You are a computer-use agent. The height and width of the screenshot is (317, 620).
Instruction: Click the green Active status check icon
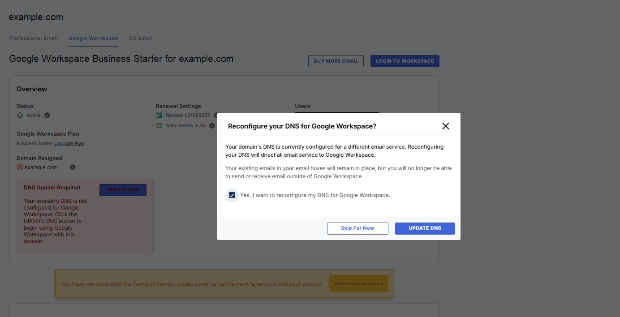click(20, 116)
